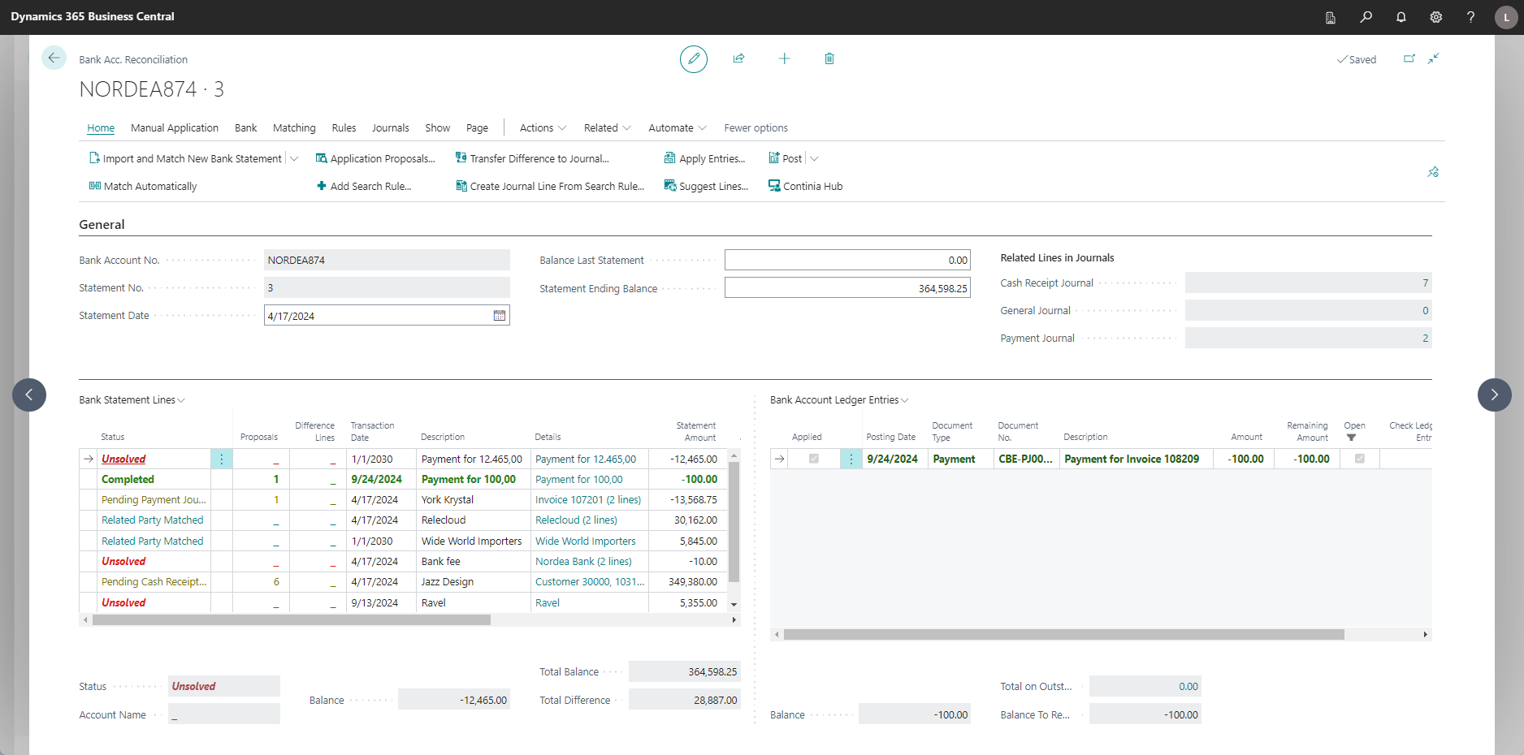The height and width of the screenshot is (755, 1524).
Task: Open the help question mark
Action: coord(1471,17)
